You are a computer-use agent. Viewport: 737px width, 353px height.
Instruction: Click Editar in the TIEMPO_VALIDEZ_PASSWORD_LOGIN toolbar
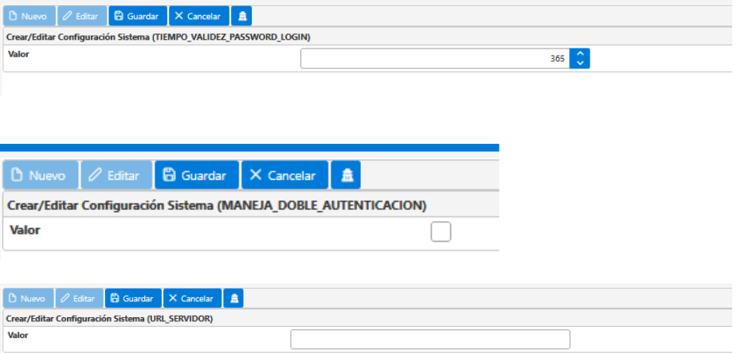(82, 16)
